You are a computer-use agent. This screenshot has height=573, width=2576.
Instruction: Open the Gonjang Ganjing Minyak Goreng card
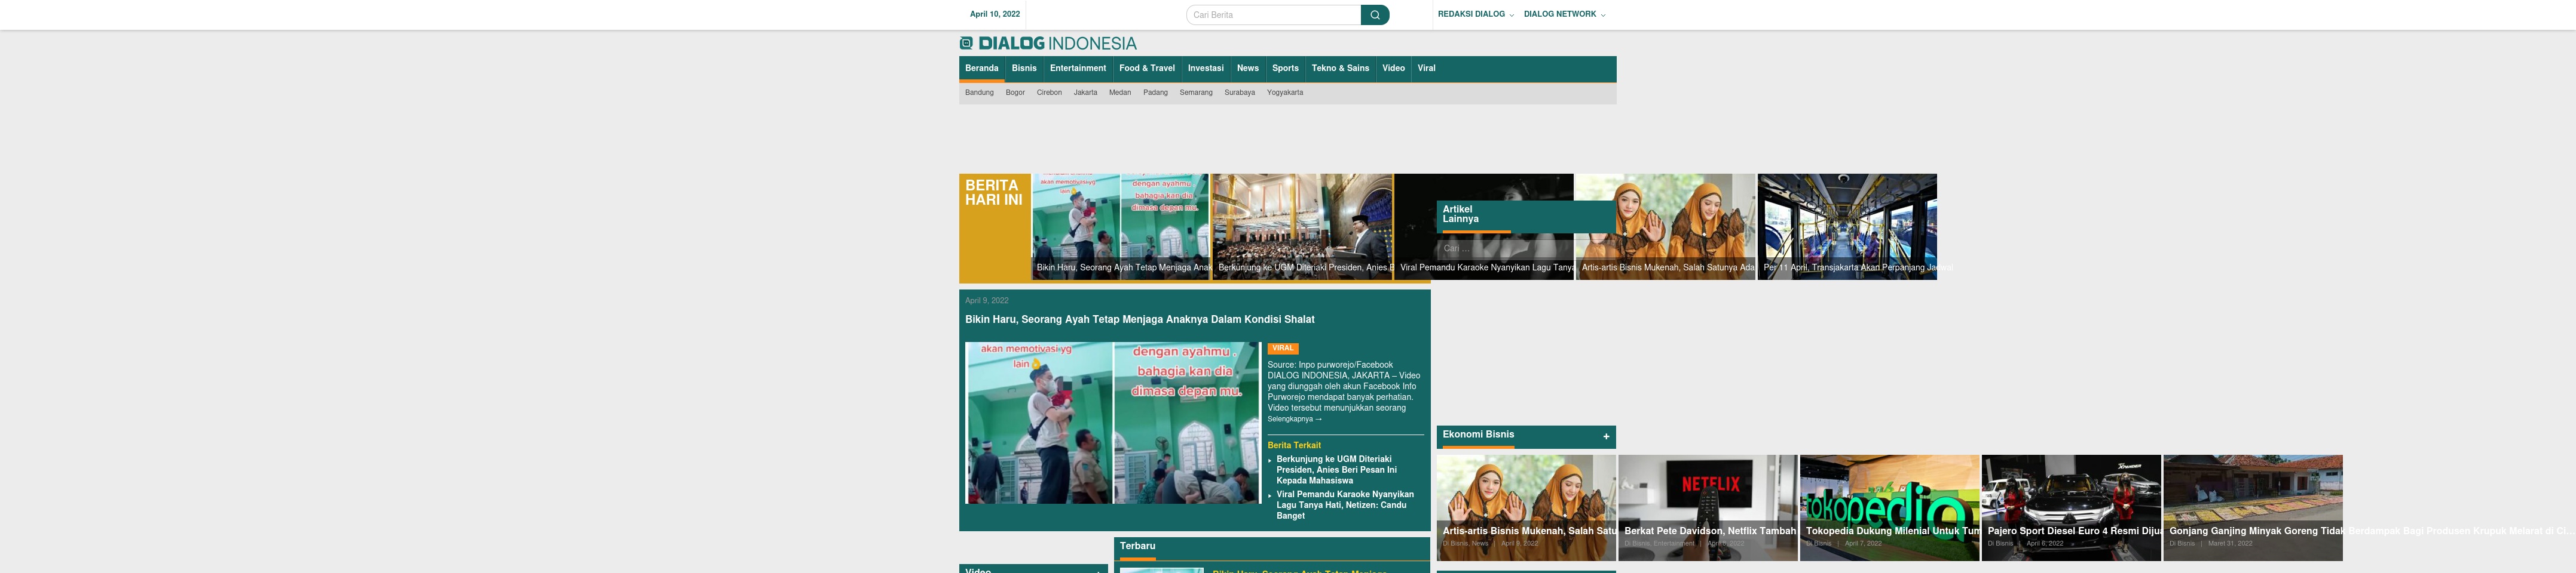(2253, 508)
